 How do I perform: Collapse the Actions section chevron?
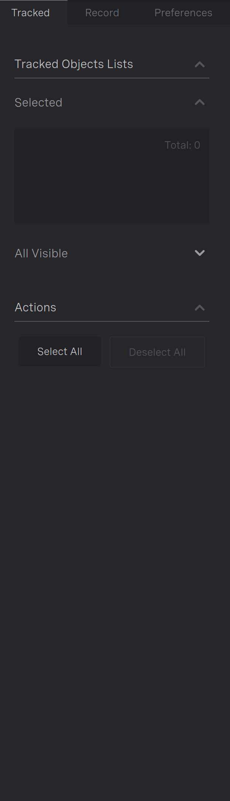[x=200, y=308]
